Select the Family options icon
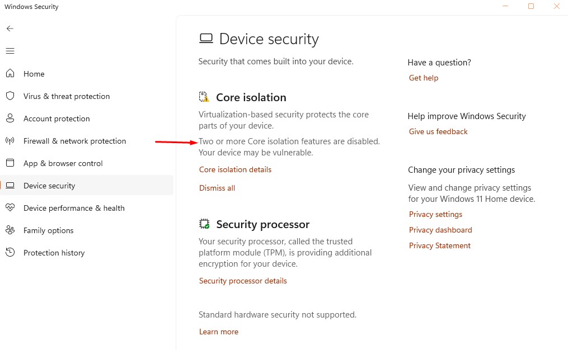The image size is (568, 350). pos(10,230)
